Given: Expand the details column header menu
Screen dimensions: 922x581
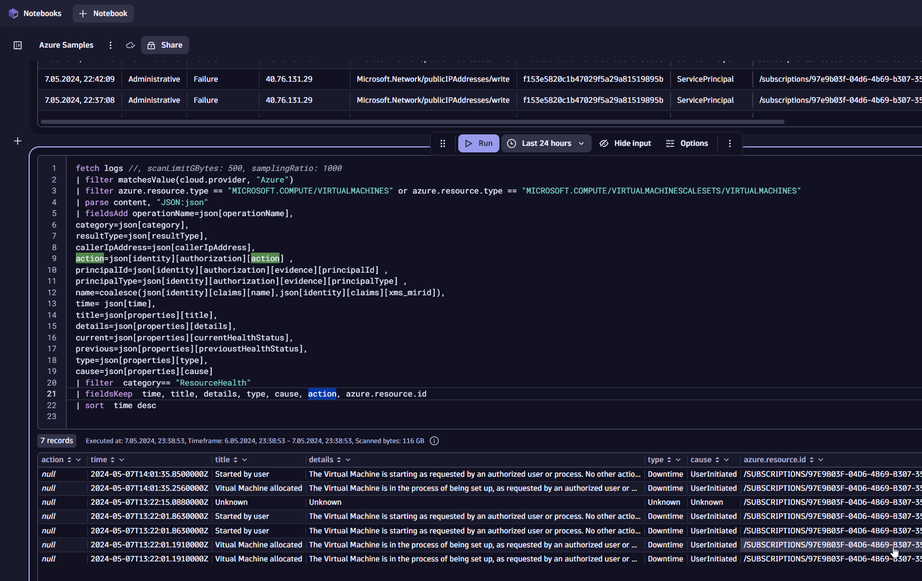Looking at the screenshot, I should click(x=348, y=460).
